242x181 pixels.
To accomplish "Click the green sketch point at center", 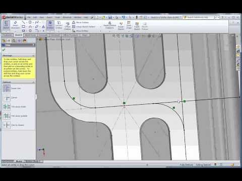I will [x=124, y=103].
